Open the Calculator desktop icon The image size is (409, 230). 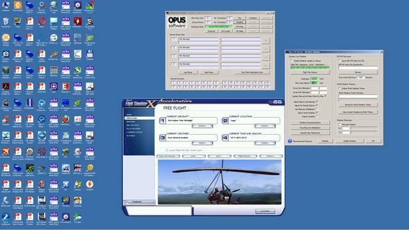pyautogui.click(x=54, y=70)
